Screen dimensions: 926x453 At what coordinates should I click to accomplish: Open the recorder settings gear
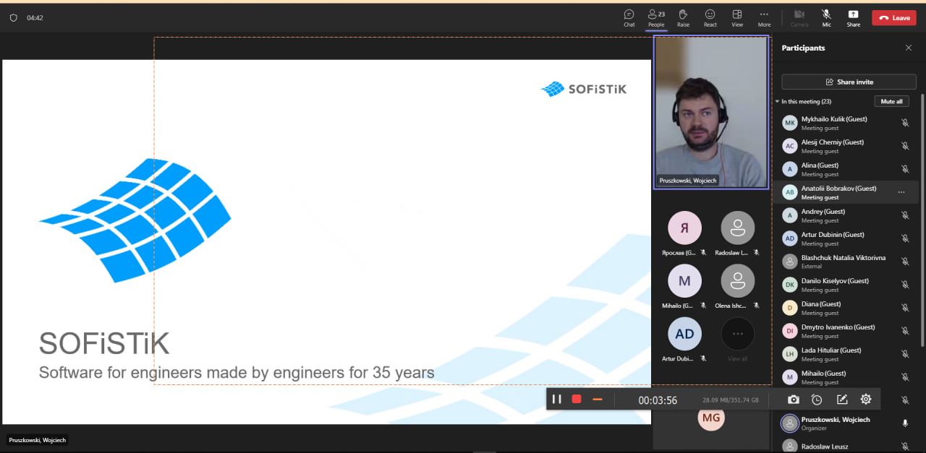click(x=866, y=399)
